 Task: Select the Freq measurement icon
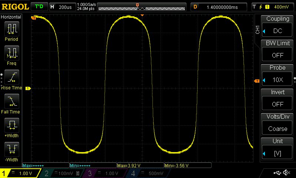[x=11, y=53]
